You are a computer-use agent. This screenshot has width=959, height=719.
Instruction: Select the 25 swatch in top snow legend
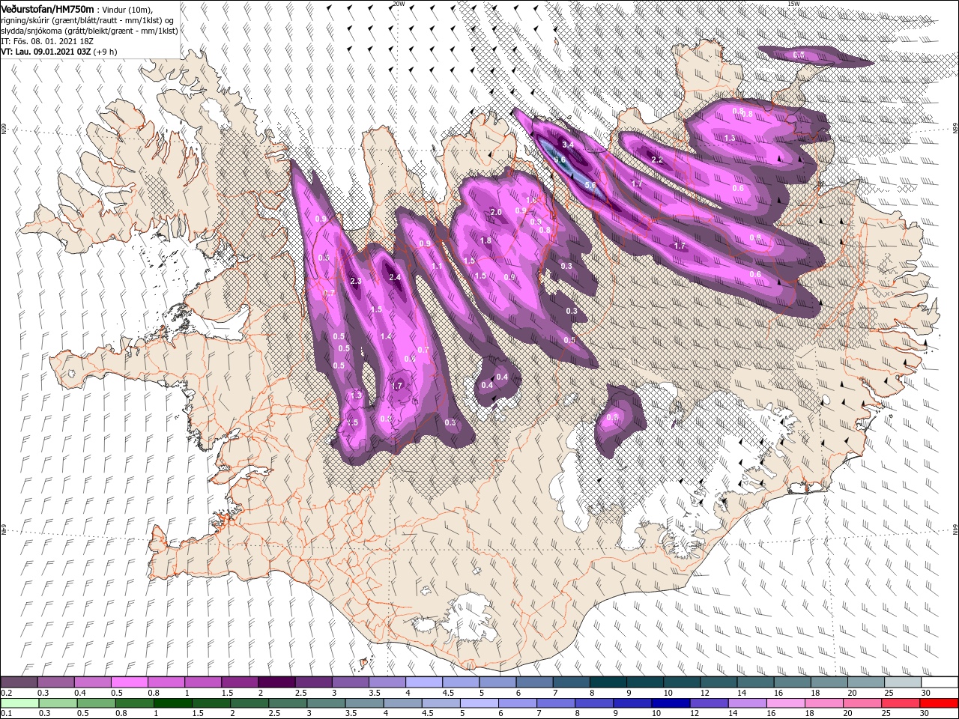pyautogui.click(x=902, y=682)
